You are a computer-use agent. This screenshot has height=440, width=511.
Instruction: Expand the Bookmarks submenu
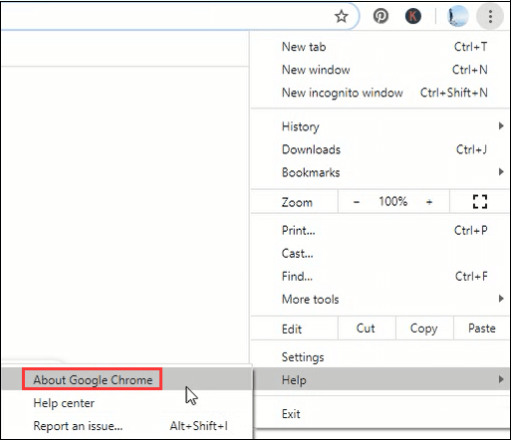click(x=381, y=172)
